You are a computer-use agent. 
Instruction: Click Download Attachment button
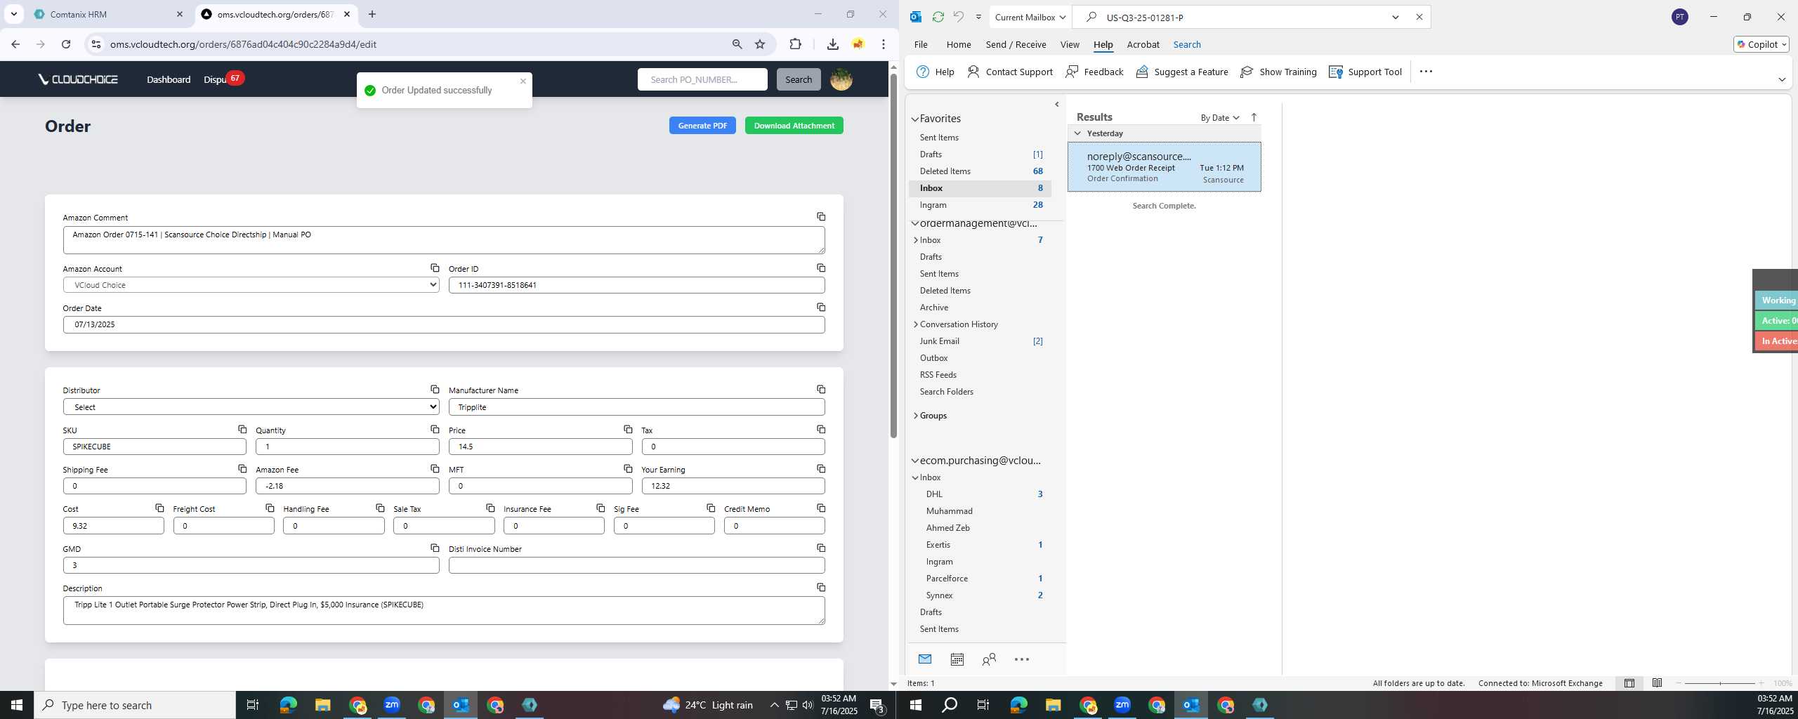794,126
